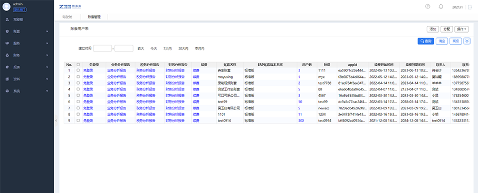
Task: Click the 7天内 quick date filter
Action: tap(167, 48)
